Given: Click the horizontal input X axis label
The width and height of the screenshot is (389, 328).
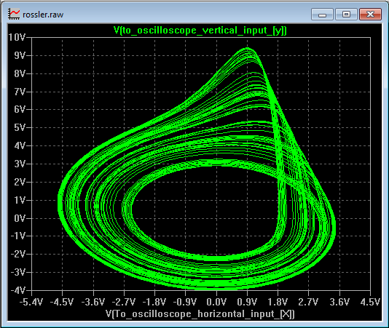Looking at the screenshot, I should click(x=200, y=314).
